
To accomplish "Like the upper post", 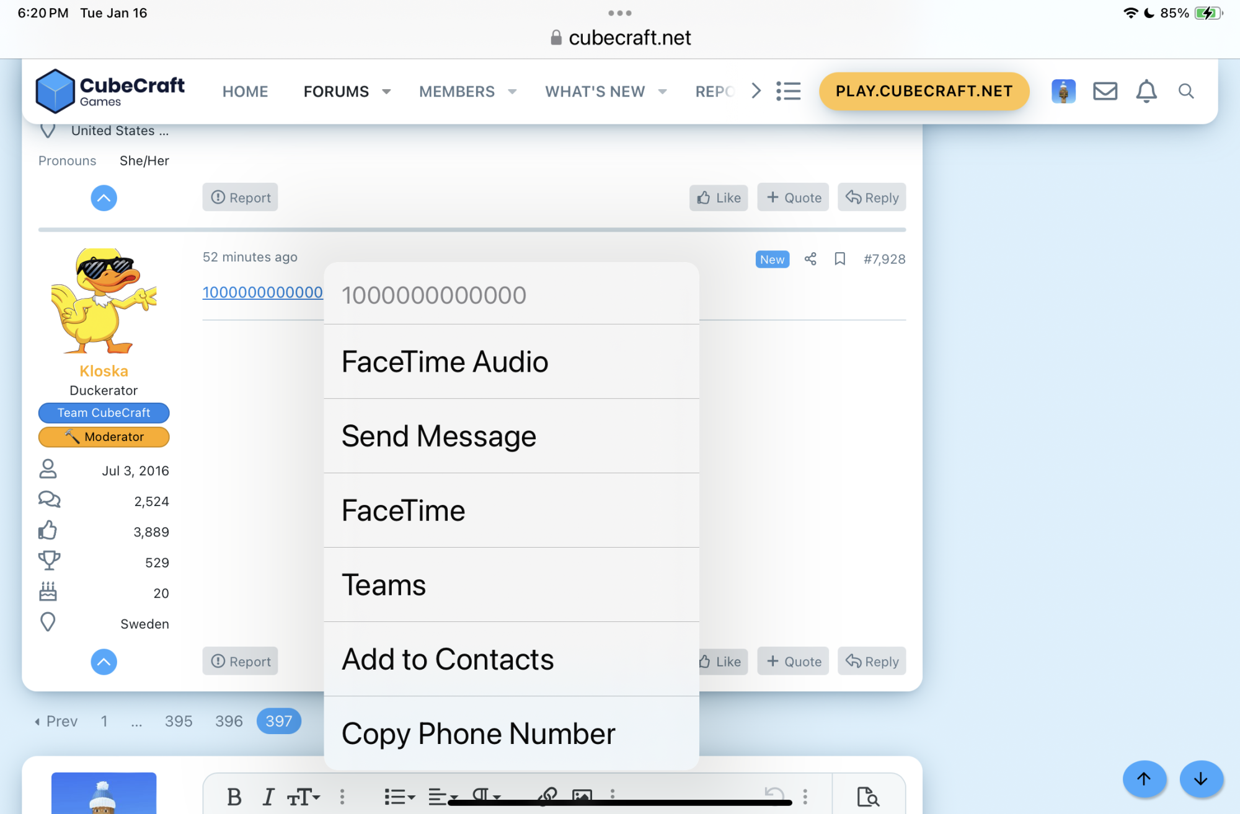I will click(719, 198).
